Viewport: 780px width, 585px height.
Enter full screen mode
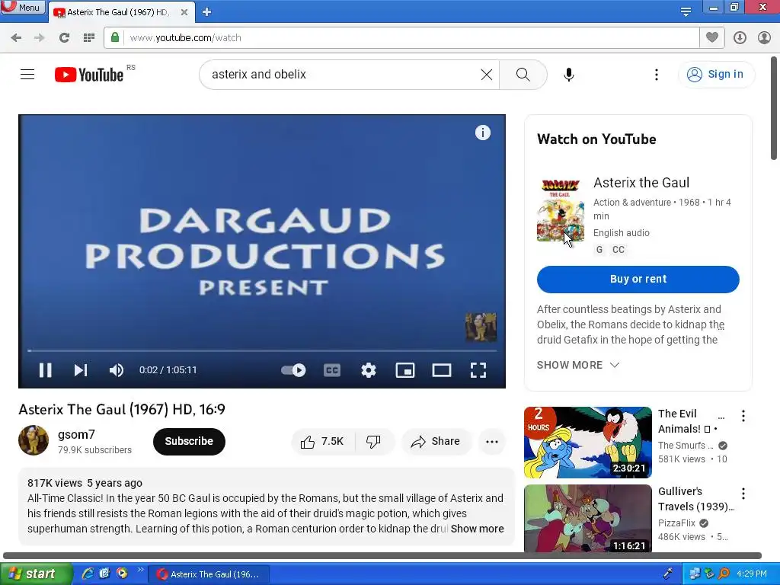click(478, 370)
